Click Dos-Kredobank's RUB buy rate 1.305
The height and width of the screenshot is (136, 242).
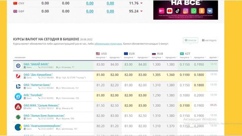click(157, 75)
